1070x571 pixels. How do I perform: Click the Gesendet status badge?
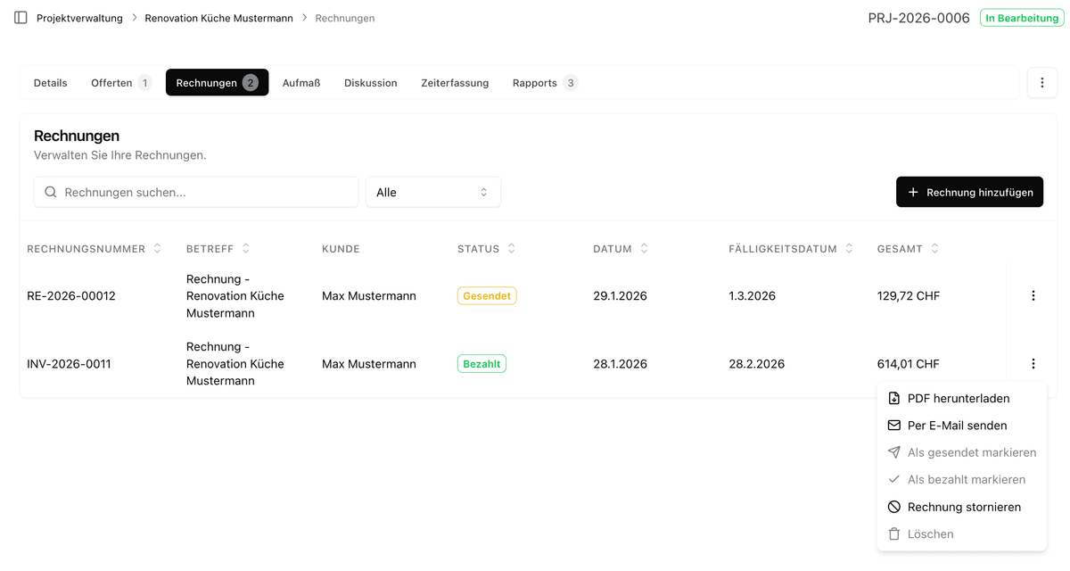(x=487, y=295)
